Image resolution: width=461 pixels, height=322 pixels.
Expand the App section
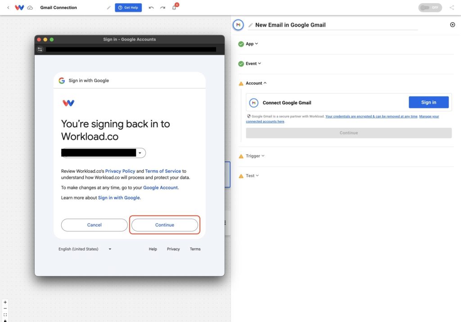tap(252, 44)
